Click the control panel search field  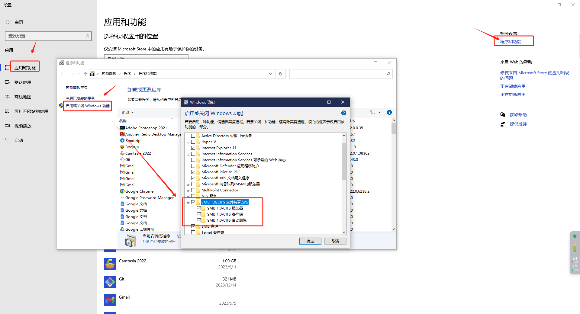pyautogui.click(x=338, y=74)
